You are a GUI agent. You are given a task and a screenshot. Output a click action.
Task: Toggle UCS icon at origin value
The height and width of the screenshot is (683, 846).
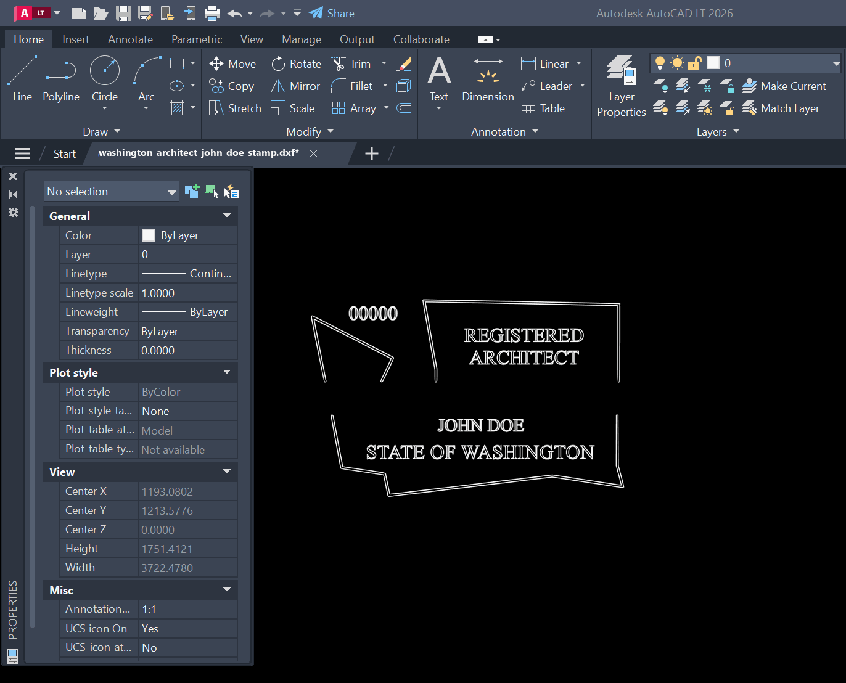(188, 647)
